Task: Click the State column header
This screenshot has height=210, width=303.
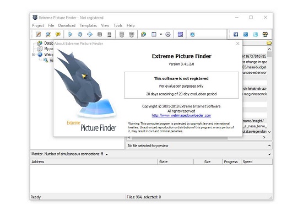Action: coord(175,161)
